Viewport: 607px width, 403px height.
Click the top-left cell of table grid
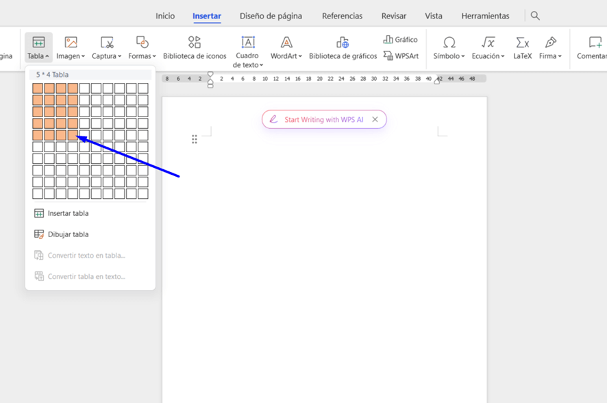tap(38, 88)
